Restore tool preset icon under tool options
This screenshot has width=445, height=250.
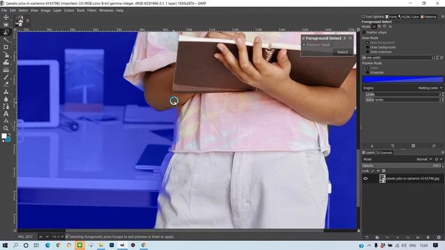click(x=393, y=146)
